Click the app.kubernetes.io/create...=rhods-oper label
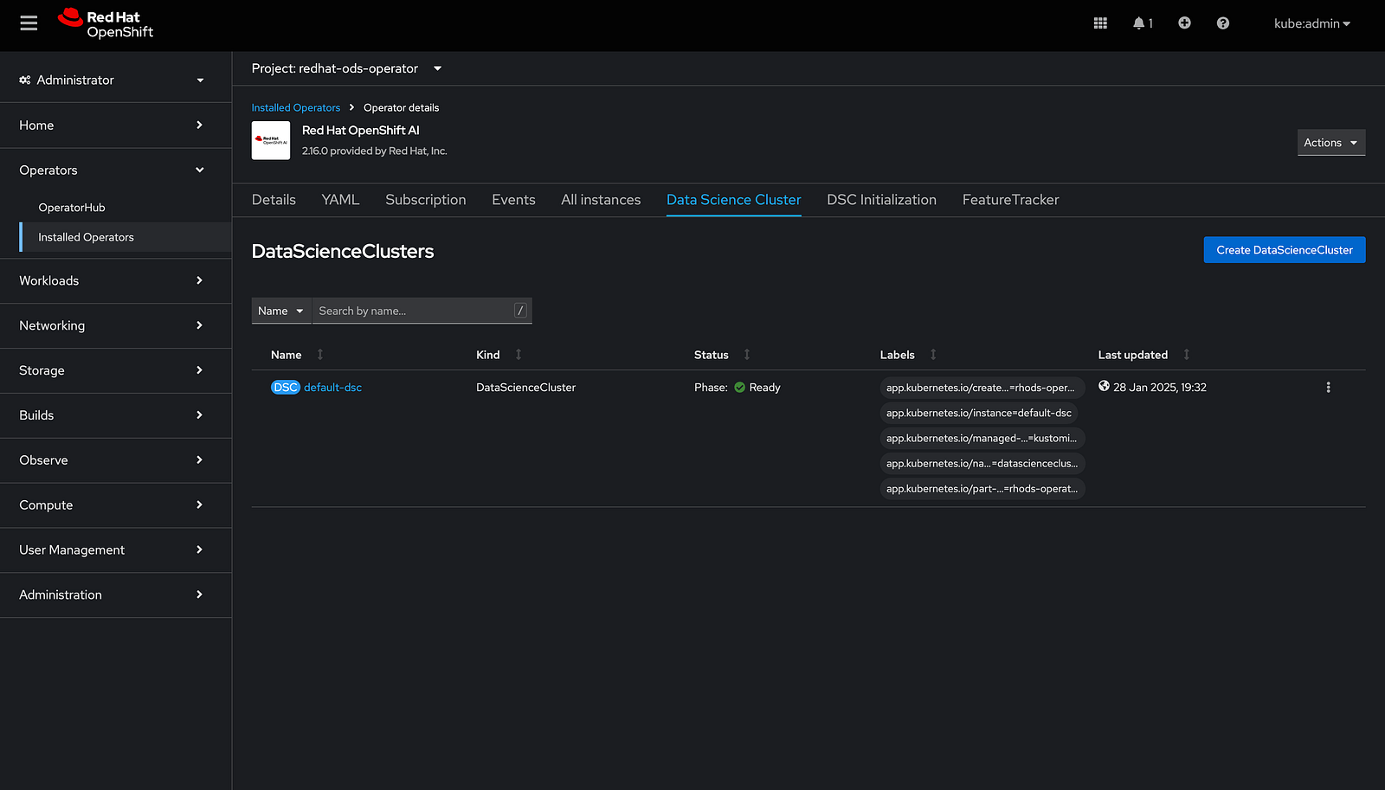Screen dimensions: 1385x790 point(982,388)
